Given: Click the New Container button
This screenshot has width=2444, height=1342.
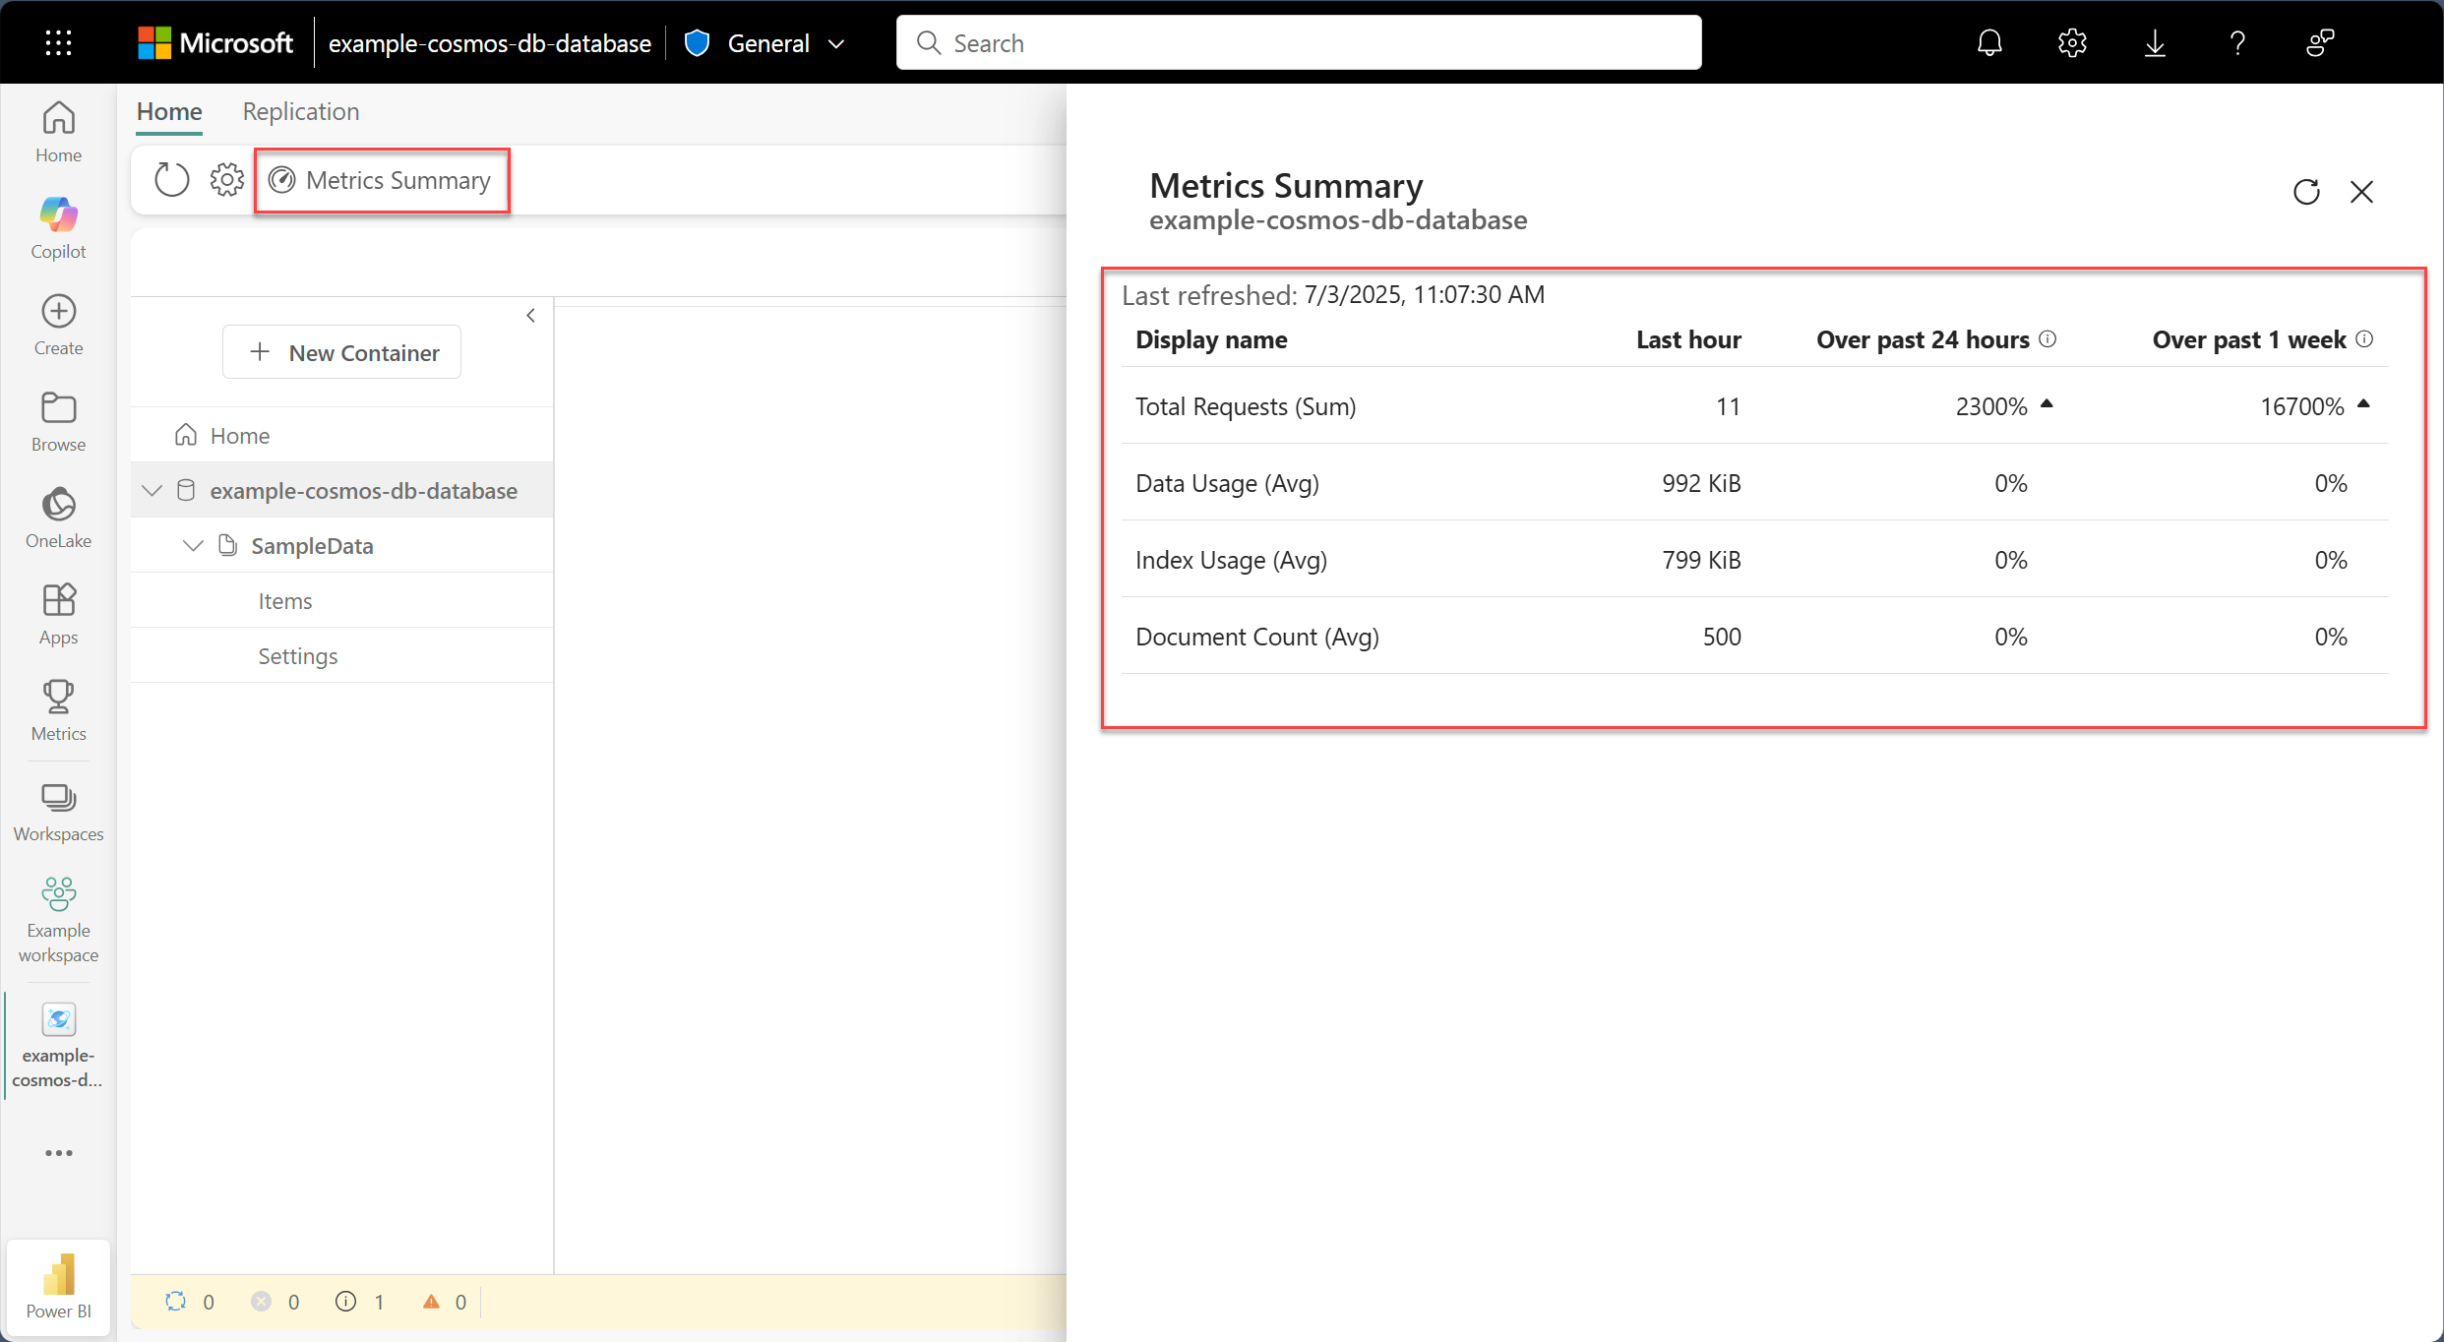Looking at the screenshot, I should [341, 352].
